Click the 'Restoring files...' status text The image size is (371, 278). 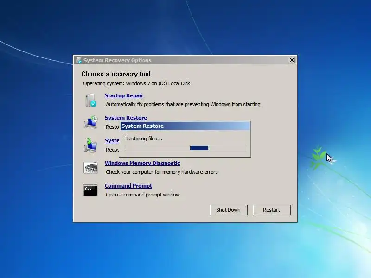[x=144, y=139]
